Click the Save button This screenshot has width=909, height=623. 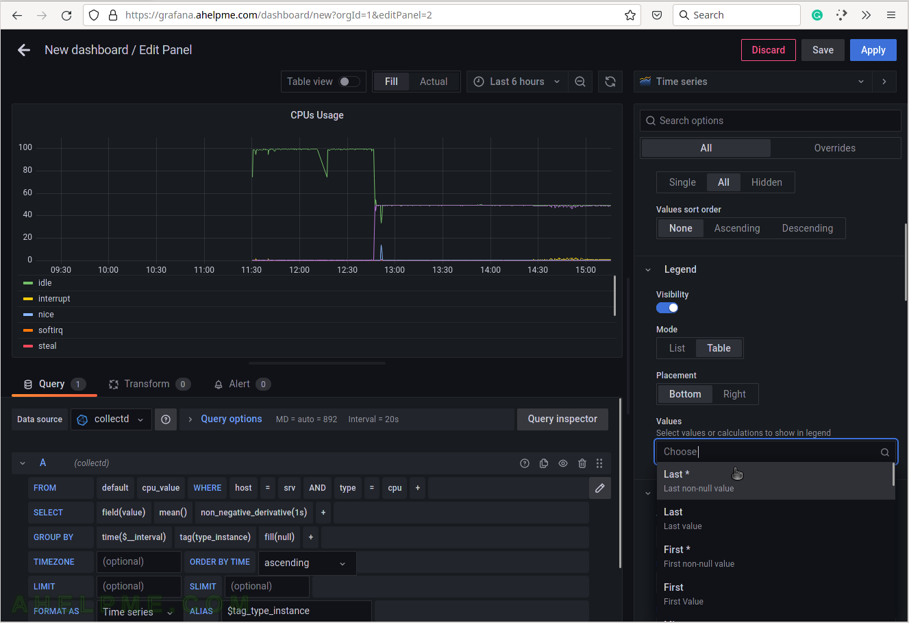coord(823,50)
